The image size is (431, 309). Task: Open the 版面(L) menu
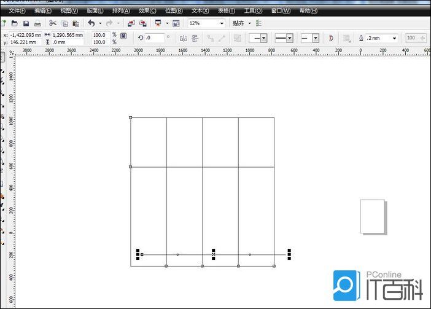tap(95, 10)
